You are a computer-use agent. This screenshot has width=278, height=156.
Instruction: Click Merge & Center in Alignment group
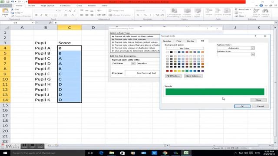click(120, 15)
